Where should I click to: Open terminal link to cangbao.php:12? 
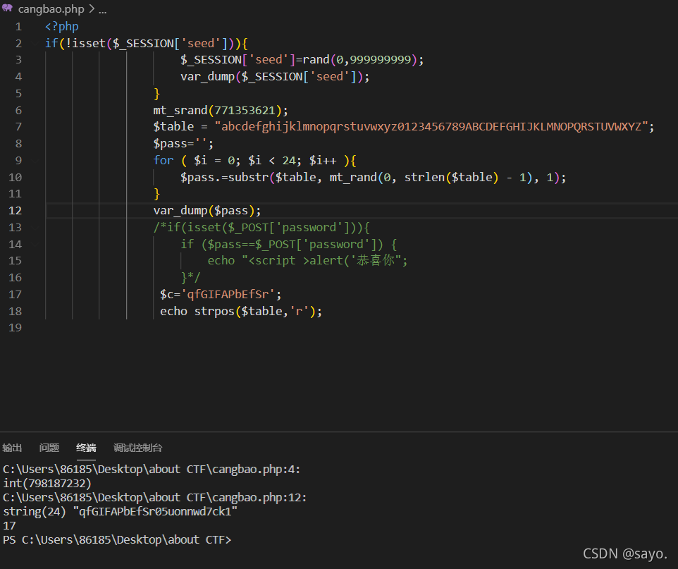155,498
